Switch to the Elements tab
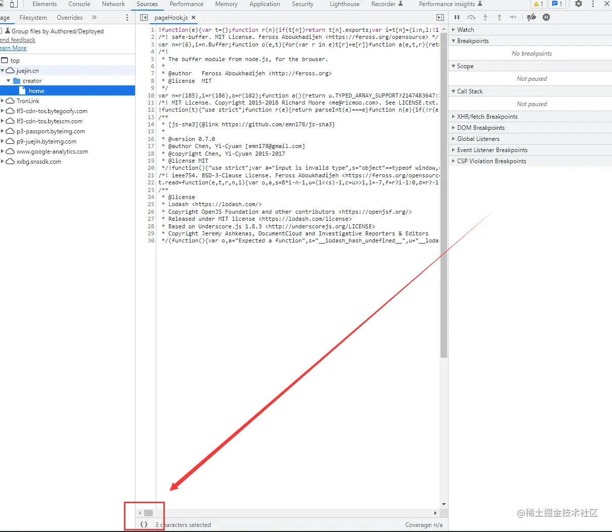The image size is (612, 532). (x=45, y=4)
